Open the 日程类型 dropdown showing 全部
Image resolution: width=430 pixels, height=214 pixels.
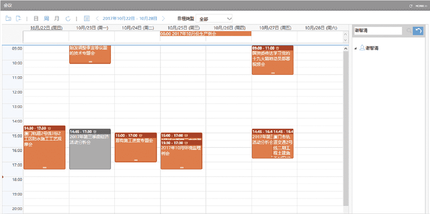(x=214, y=19)
